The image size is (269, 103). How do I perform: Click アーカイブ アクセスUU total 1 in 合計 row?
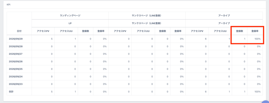(229, 91)
